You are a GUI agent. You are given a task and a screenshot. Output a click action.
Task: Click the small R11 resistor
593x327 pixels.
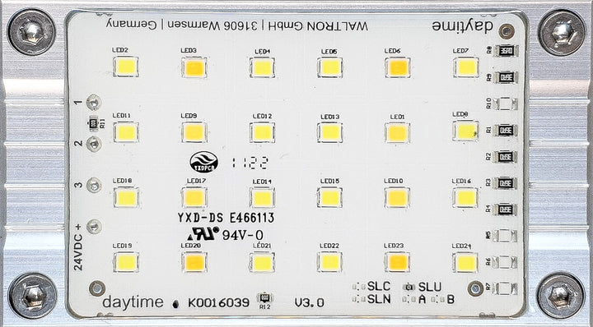click(93, 123)
